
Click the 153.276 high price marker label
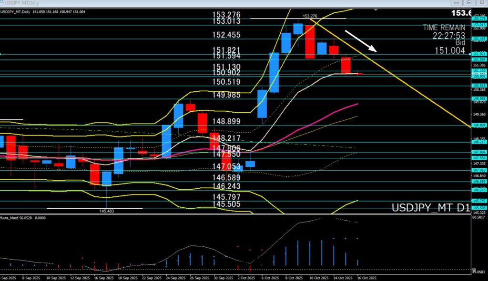click(310, 16)
